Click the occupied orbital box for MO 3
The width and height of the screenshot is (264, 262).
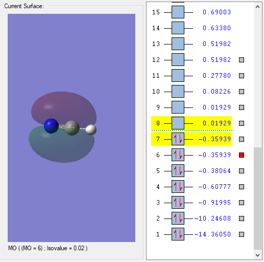click(x=178, y=203)
